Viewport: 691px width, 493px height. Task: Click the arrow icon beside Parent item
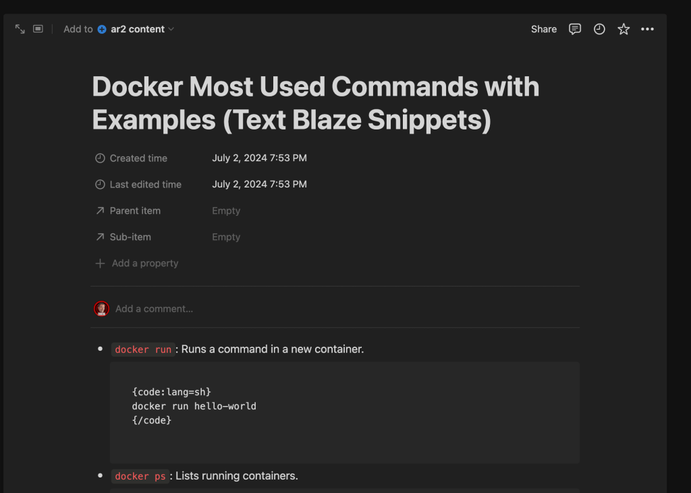tap(100, 210)
